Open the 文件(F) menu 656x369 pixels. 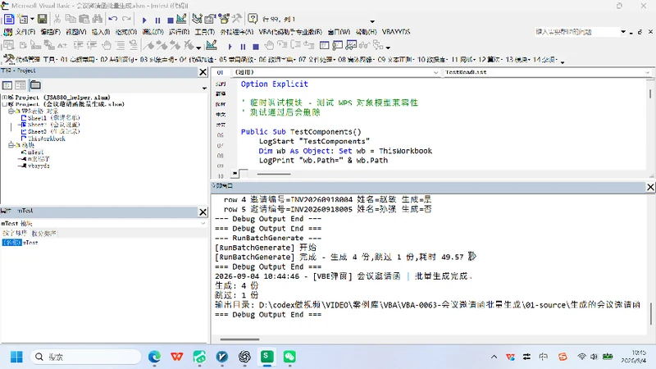(25, 32)
